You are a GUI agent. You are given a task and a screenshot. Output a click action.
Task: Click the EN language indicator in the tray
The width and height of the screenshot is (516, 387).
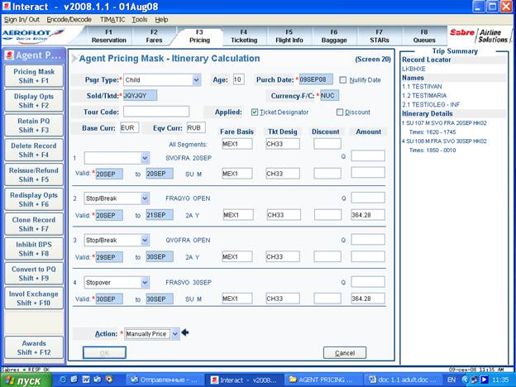451,380
